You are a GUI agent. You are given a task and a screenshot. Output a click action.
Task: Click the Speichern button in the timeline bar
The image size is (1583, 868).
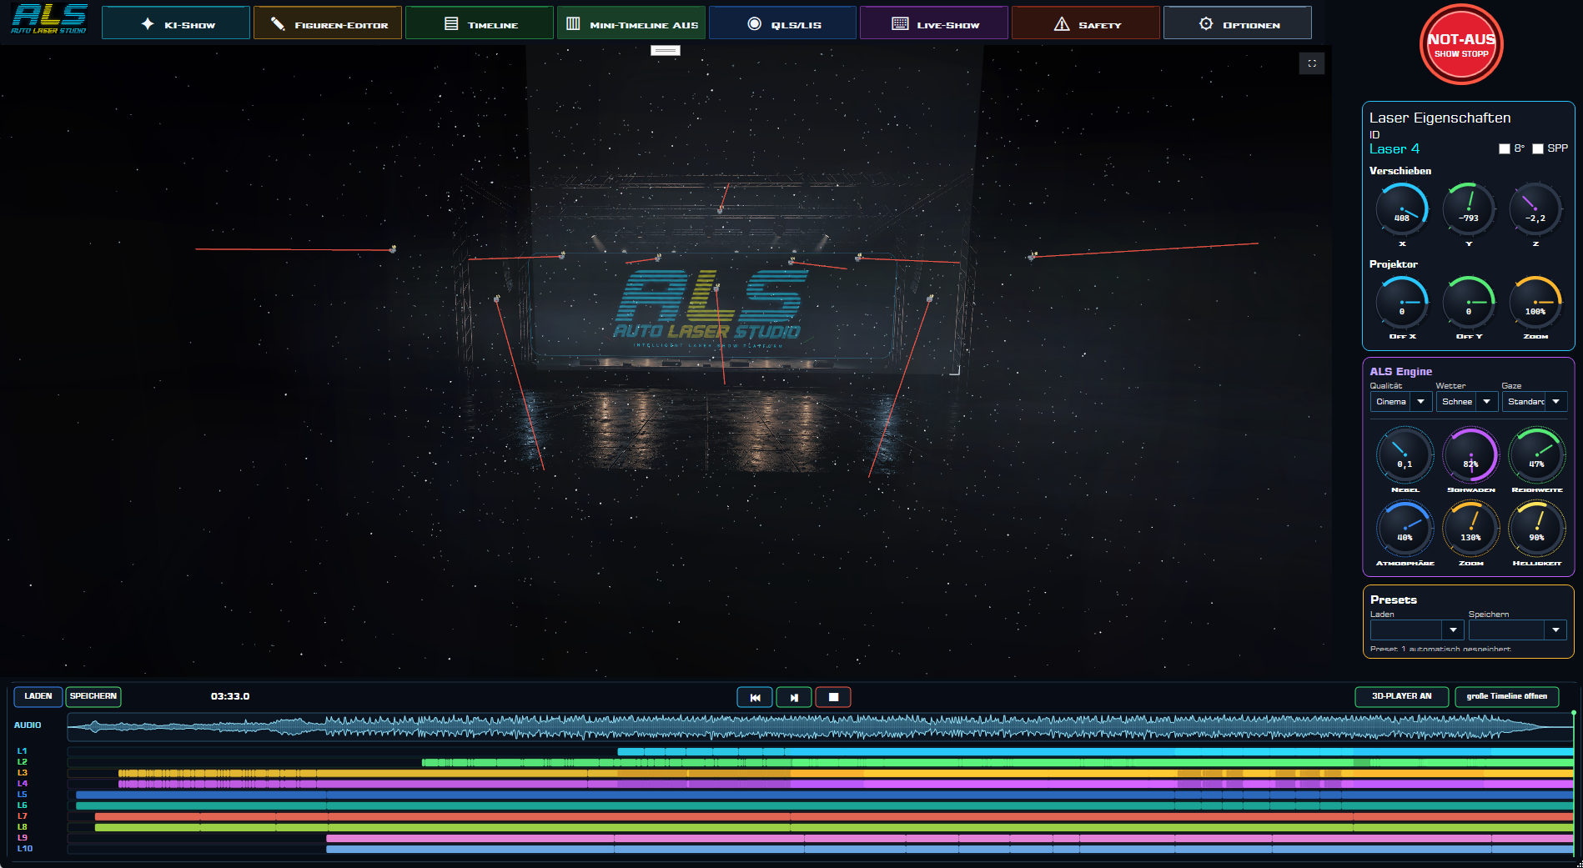tap(93, 696)
